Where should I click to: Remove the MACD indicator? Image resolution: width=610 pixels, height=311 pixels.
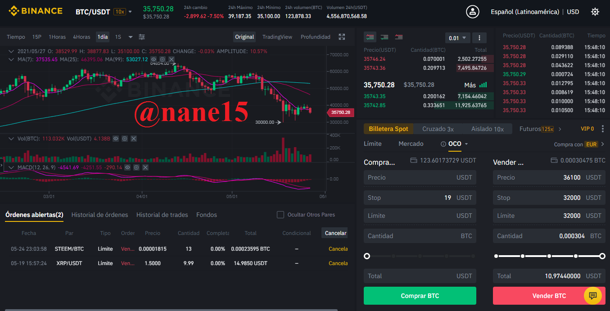click(x=145, y=167)
